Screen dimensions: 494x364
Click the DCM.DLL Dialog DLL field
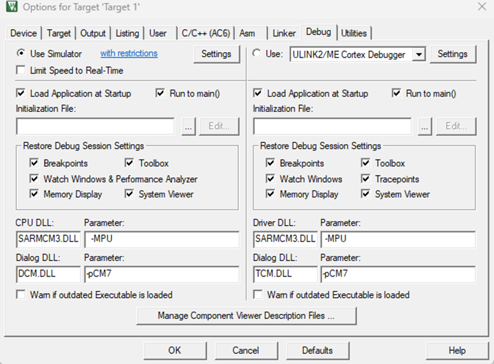(x=48, y=274)
